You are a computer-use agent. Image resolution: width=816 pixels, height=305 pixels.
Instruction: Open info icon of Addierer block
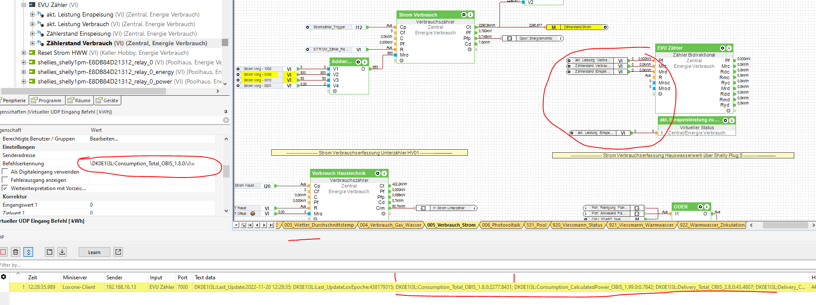pyautogui.click(x=365, y=62)
